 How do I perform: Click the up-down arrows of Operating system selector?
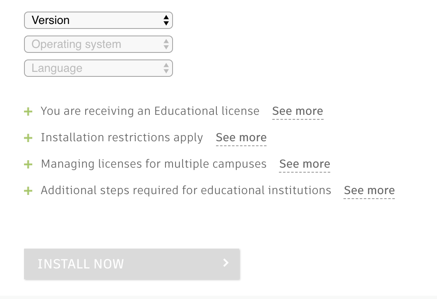[x=166, y=44]
